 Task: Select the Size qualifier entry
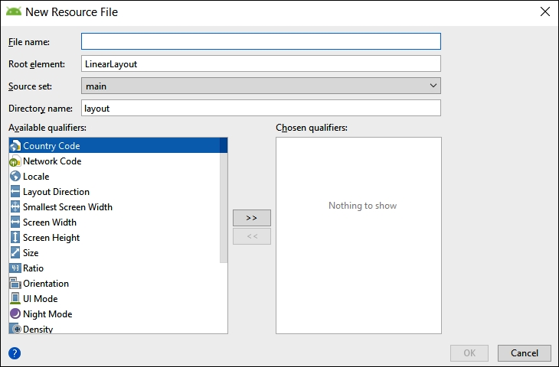tap(31, 253)
